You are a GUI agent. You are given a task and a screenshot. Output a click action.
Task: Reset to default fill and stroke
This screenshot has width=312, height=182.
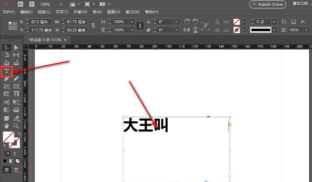tap(5, 146)
